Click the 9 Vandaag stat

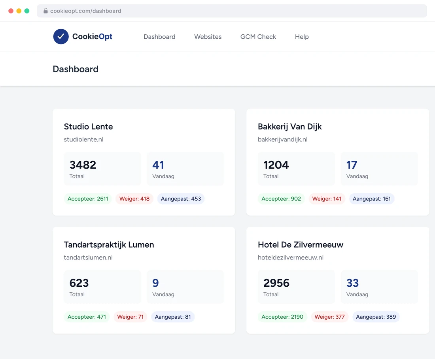coord(185,287)
